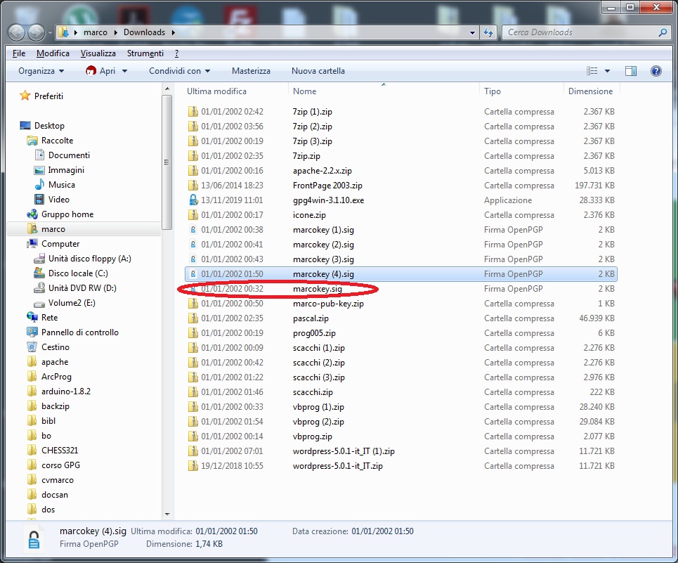The height and width of the screenshot is (563, 678).
Task: Select the gpg4win-3.1.10.exe file icon
Action: coord(193,200)
